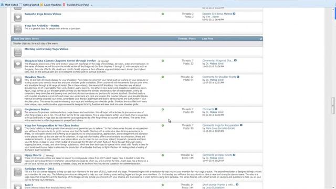Click the Threads / Posts column header
The height and width of the screenshot is (189, 336).
[187, 39]
